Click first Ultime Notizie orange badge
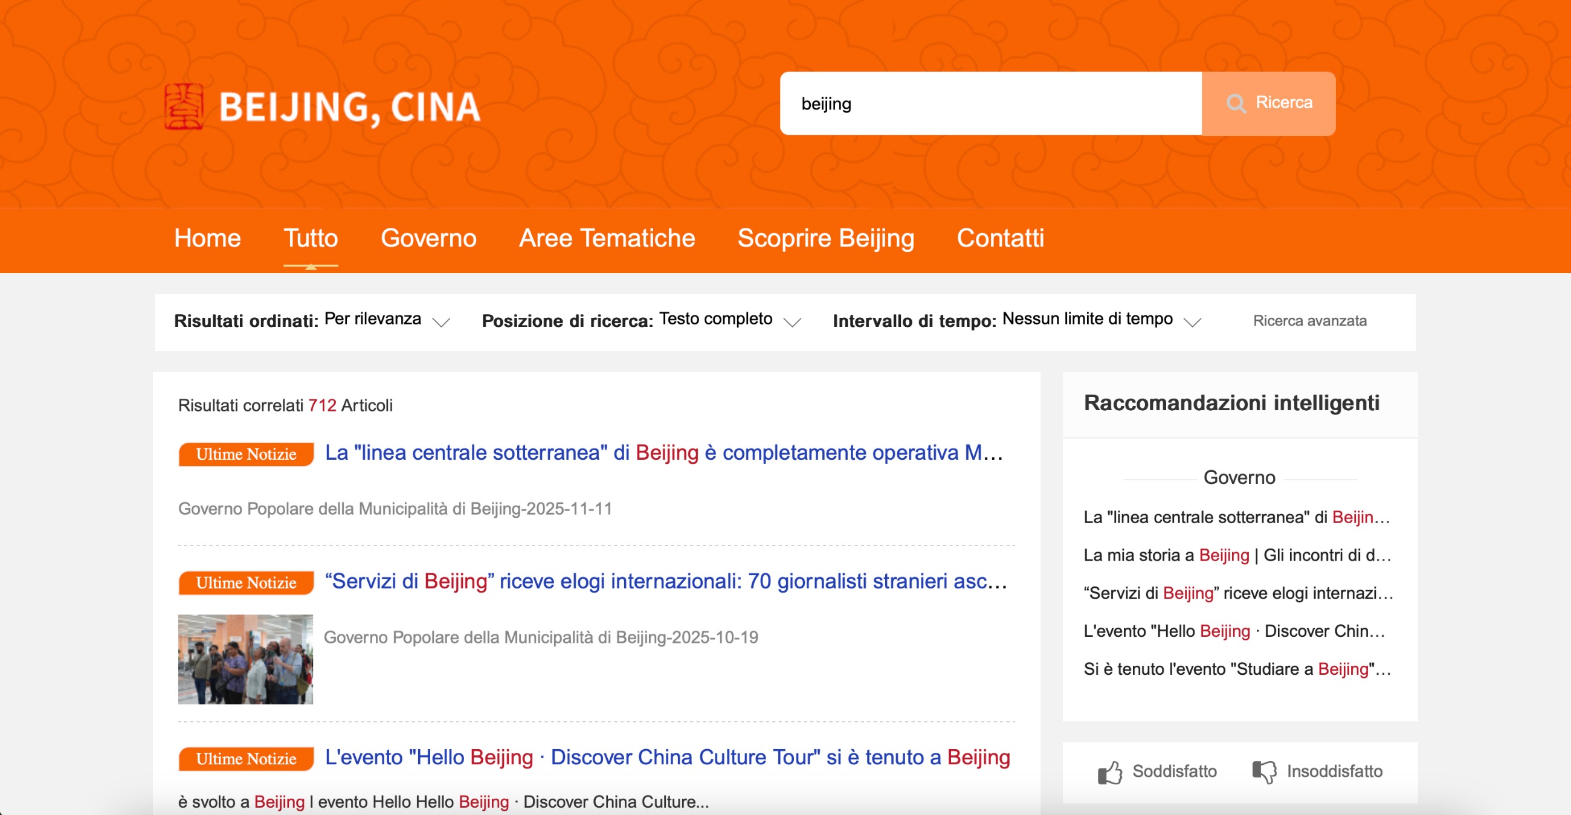Image resolution: width=1571 pixels, height=815 pixels. pos(246,454)
